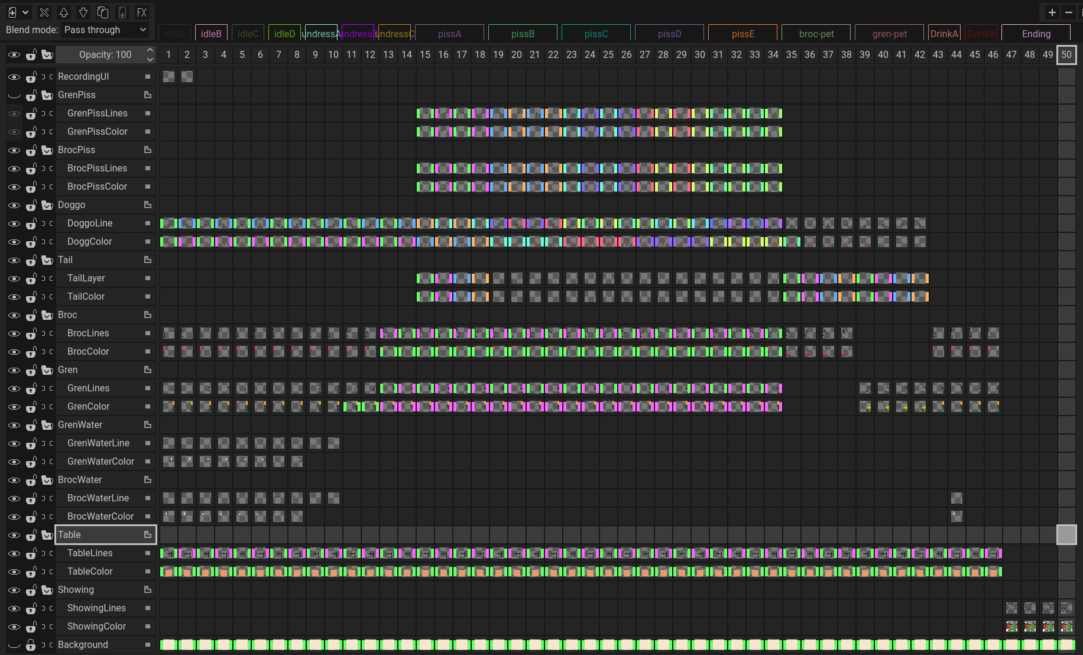Click the duplicate layer icon
The height and width of the screenshot is (655, 1083).
(103, 12)
